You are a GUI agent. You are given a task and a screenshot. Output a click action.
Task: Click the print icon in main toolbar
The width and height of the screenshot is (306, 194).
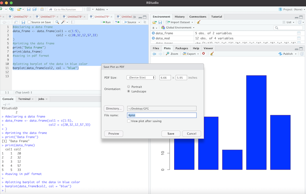pos(42,9)
